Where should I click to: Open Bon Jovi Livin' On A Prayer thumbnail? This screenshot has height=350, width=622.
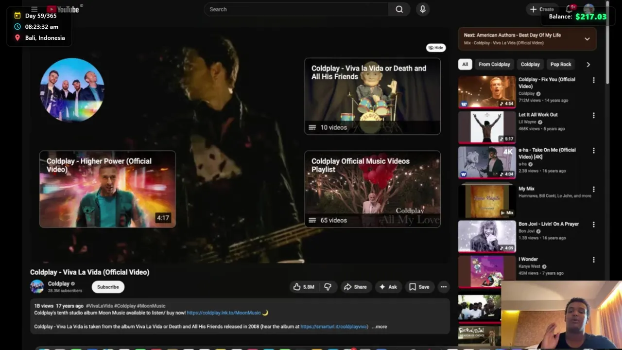(x=487, y=236)
